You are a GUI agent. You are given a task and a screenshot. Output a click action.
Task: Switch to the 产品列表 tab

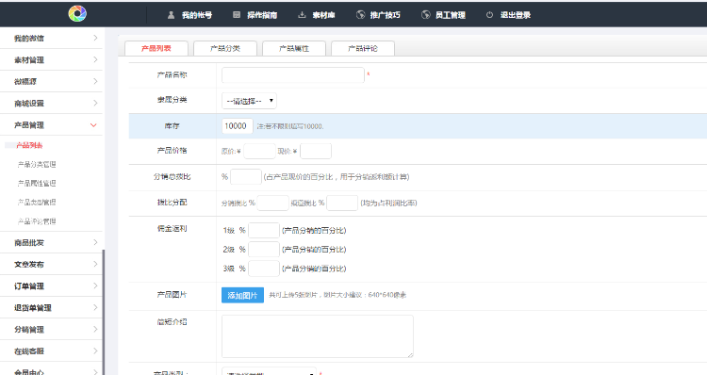coord(156,48)
